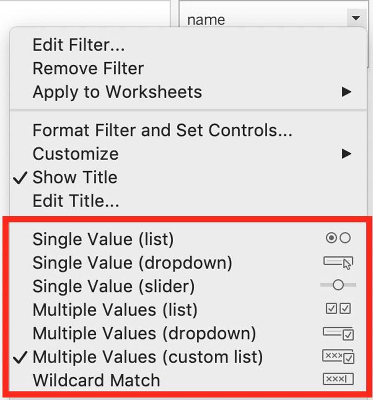Click the radio buttons icon for Single Value list
This screenshot has width=373, height=400.
click(x=338, y=238)
